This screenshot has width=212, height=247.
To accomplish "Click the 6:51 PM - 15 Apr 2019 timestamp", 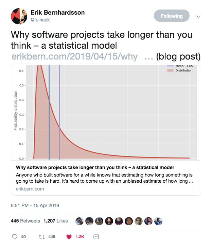I will click(x=35, y=205).
